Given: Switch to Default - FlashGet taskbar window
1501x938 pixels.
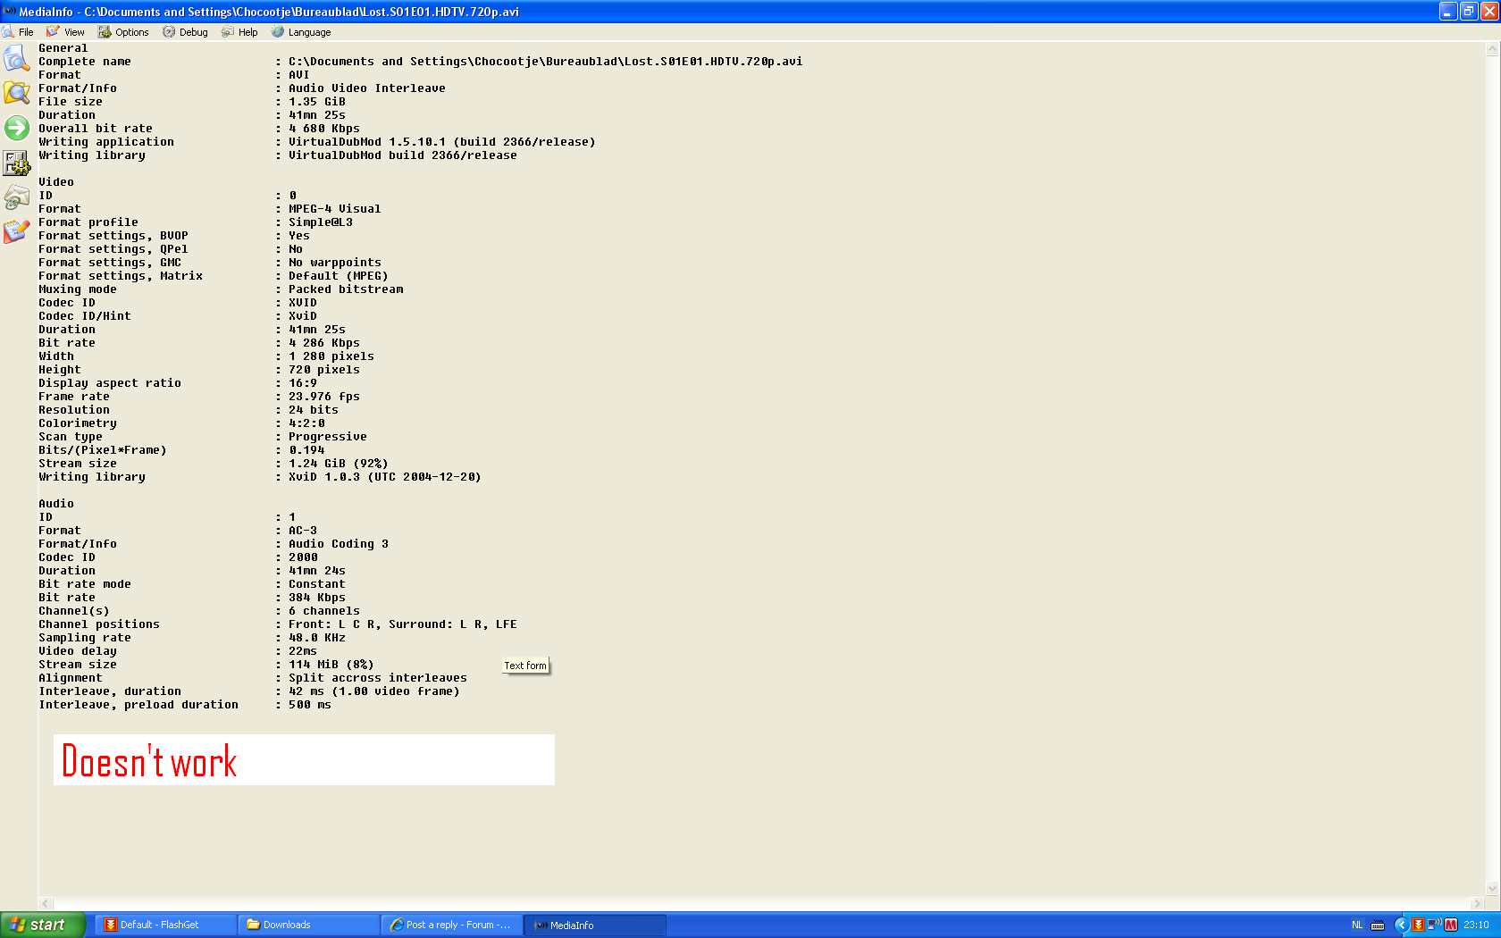Looking at the screenshot, I should [x=165, y=925].
